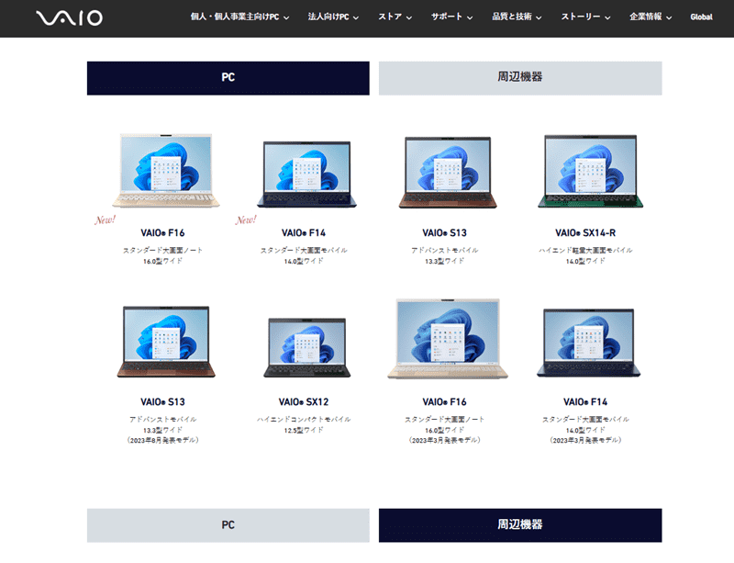Screen dimensions: 734x563
Task: Click the (2023年8月発表モデル) label
Action: pyautogui.click(x=163, y=440)
